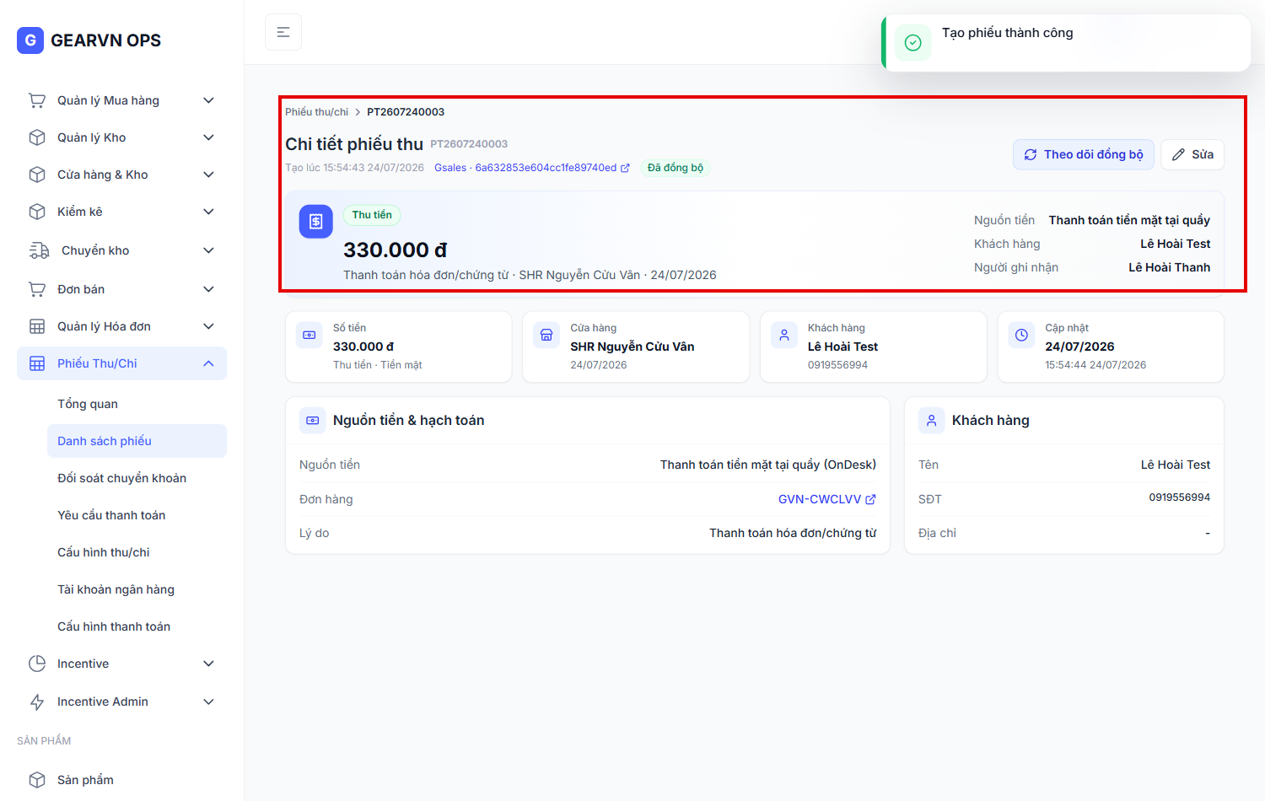Viewport: 1265px width, 801px height.
Task: Click the Sửa edit button
Action: pos(1192,154)
